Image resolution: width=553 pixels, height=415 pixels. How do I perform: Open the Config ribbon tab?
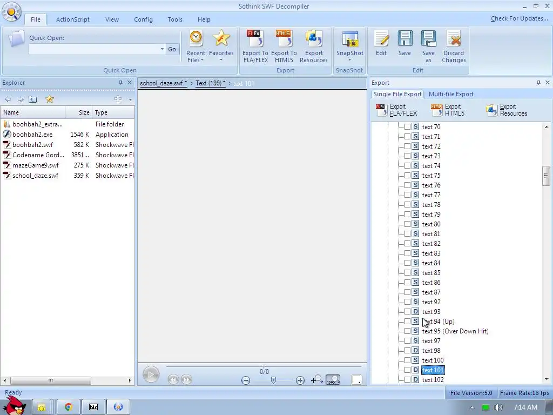(143, 19)
